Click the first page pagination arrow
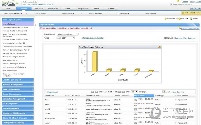The image size is (201, 125). point(93,92)
